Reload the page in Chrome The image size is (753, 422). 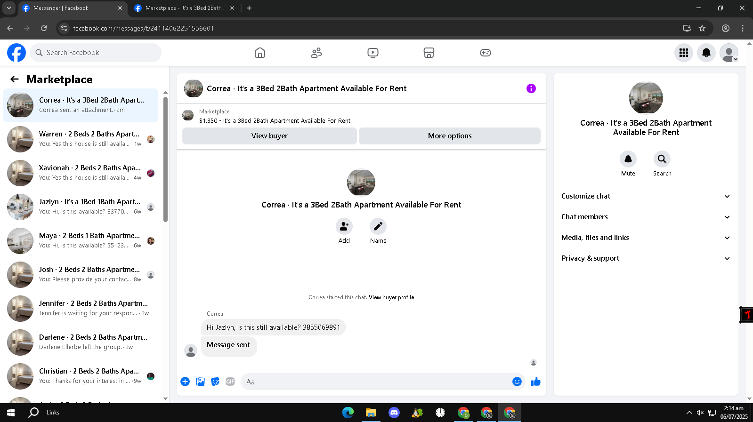click(x=44, y=28)
